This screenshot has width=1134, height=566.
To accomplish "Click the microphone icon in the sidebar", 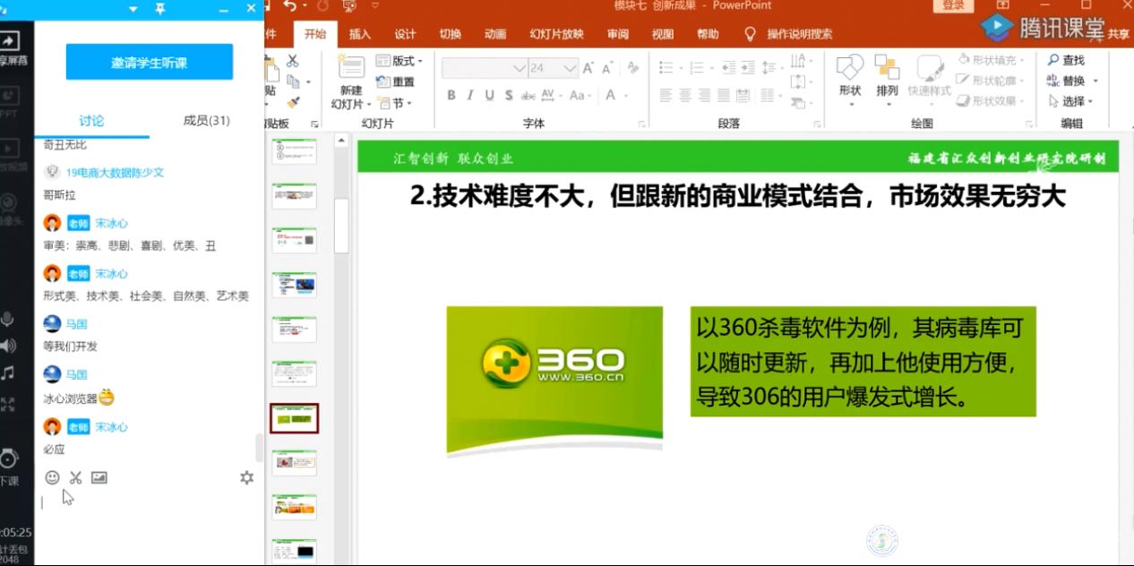I will click(x=8, y=319).
